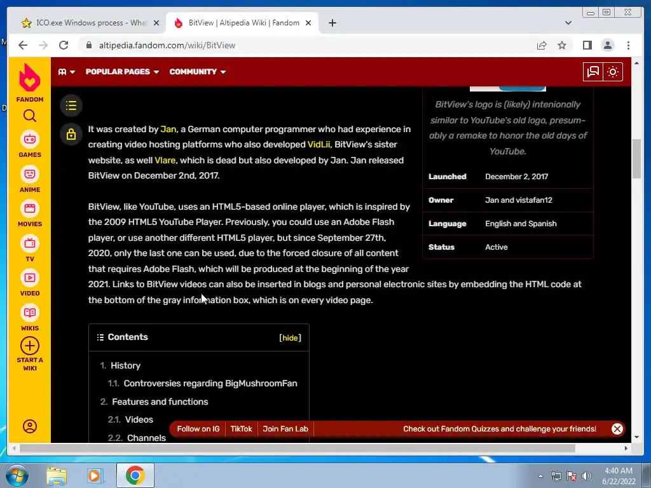Click the browser forward arrow
This screenshot has height=488, width=651.
point(43,45)
